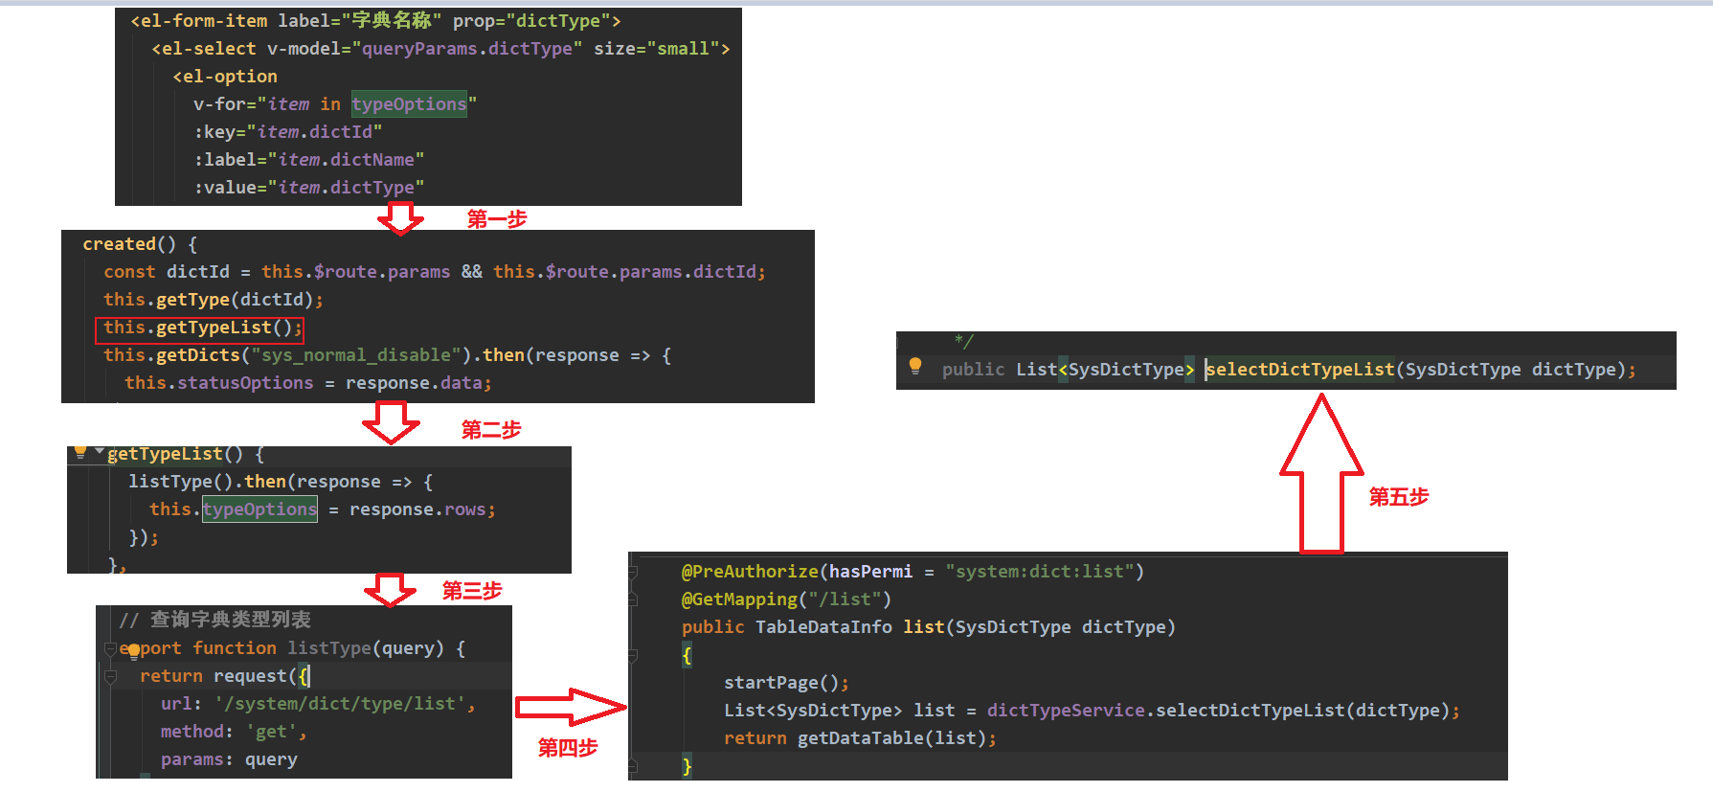Click the return getDataTable(list) statement
Screen dimensions: 1713x792
point(860,737)
